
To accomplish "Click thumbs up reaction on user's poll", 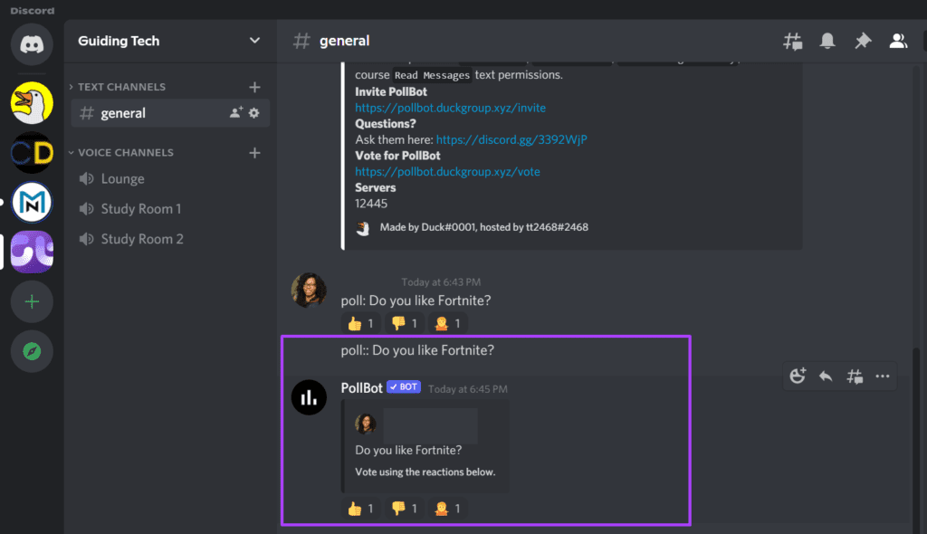I will (360, 323).
